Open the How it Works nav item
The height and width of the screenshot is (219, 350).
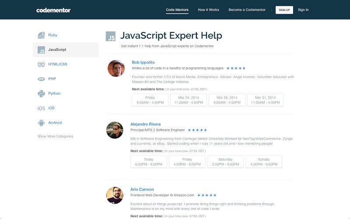click(209, 10)
